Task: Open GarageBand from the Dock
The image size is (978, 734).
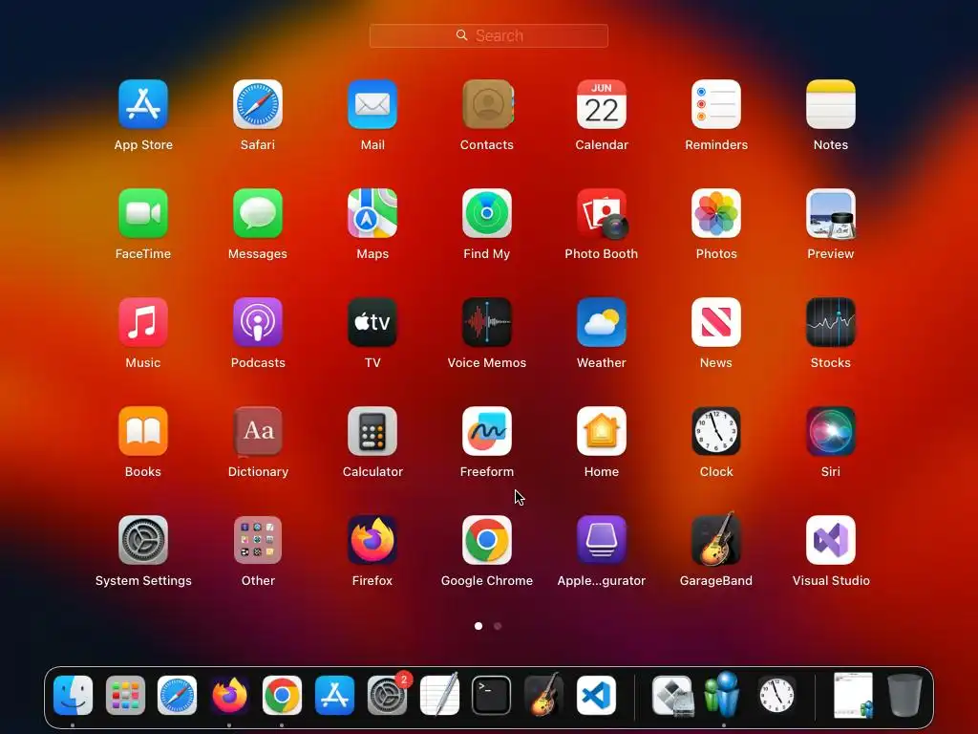Action: pos(543,694)
